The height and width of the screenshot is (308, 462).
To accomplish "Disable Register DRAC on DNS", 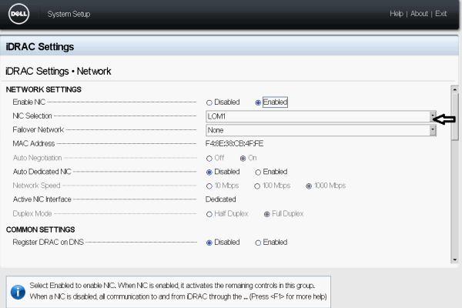I will click(209, 243).
